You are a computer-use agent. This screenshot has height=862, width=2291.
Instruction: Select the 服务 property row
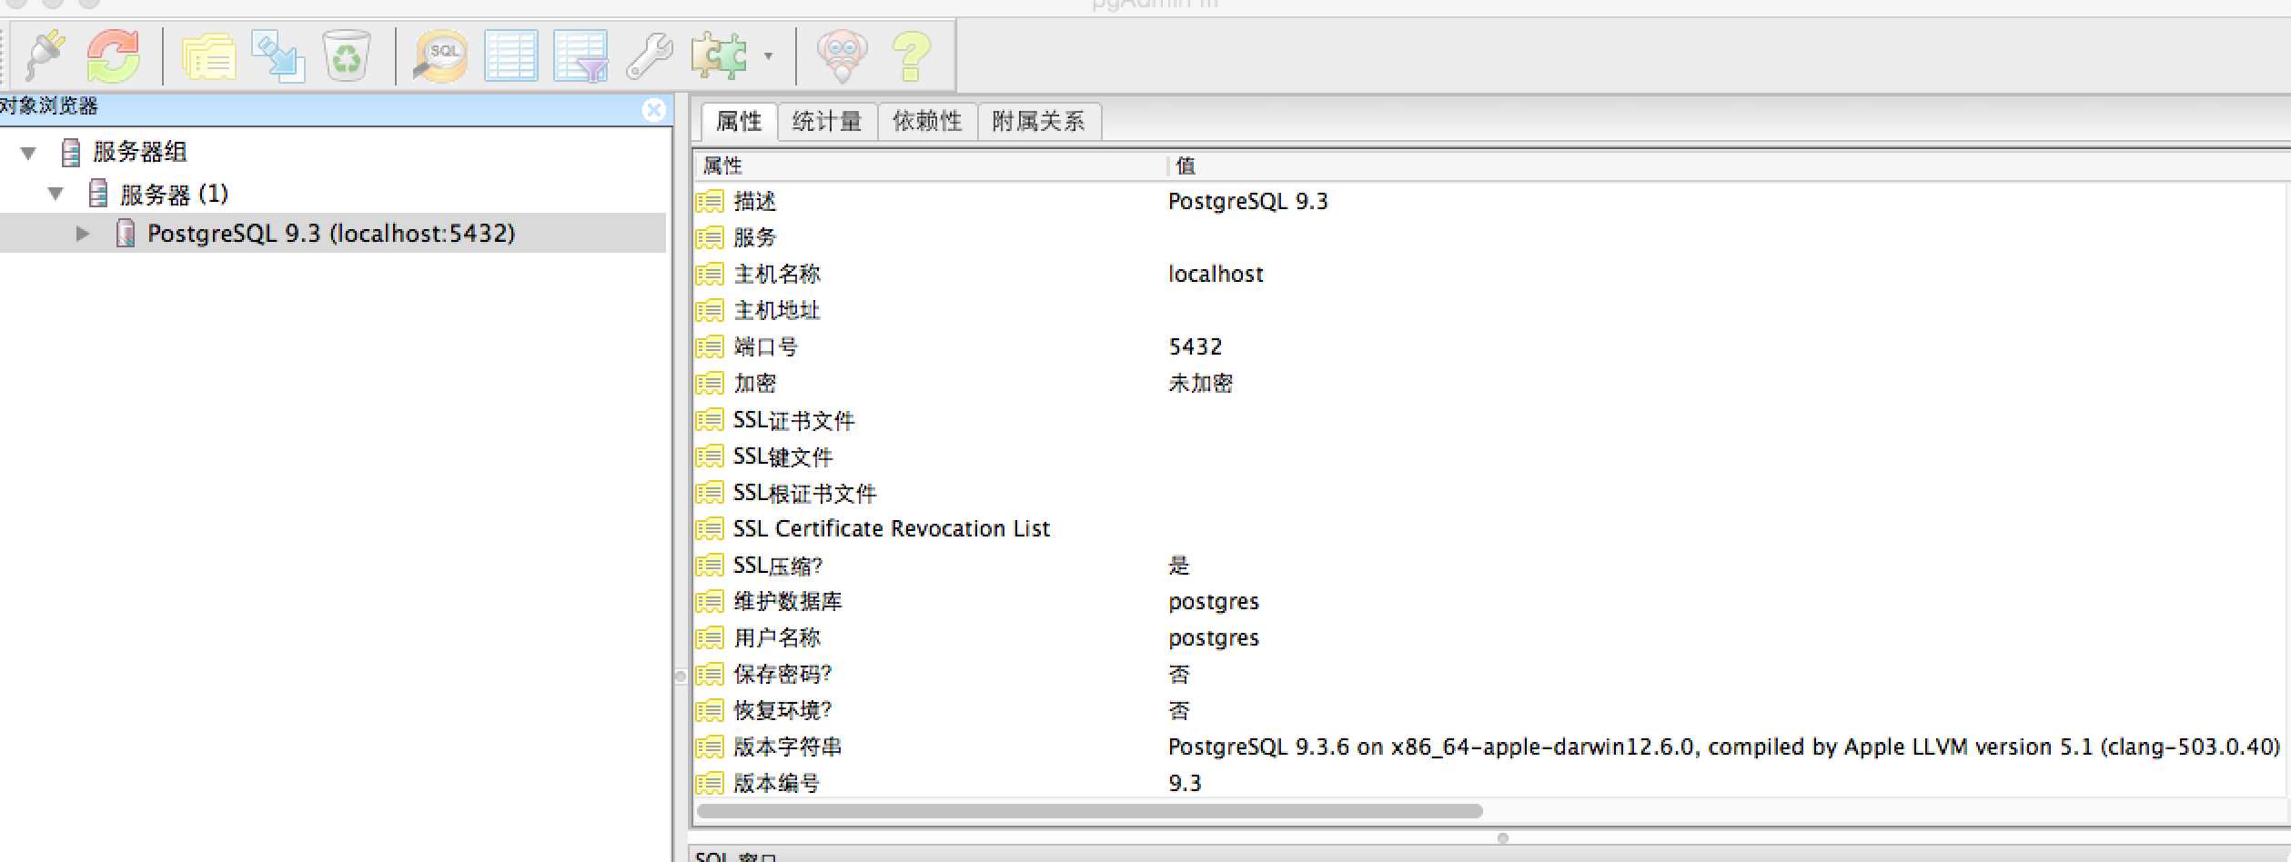coord(1491,237)
